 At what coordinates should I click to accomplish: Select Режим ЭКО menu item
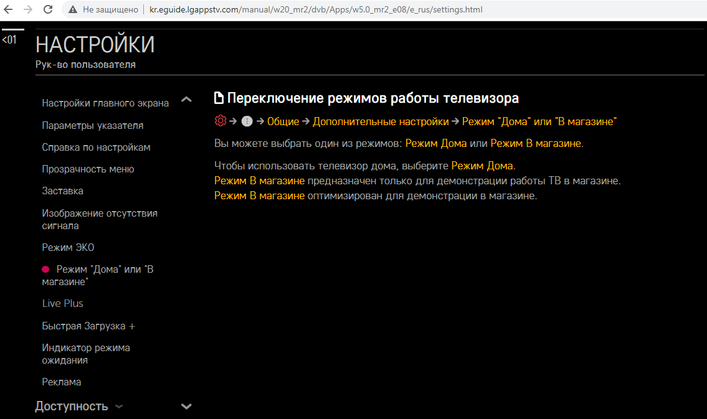(68, 247)
